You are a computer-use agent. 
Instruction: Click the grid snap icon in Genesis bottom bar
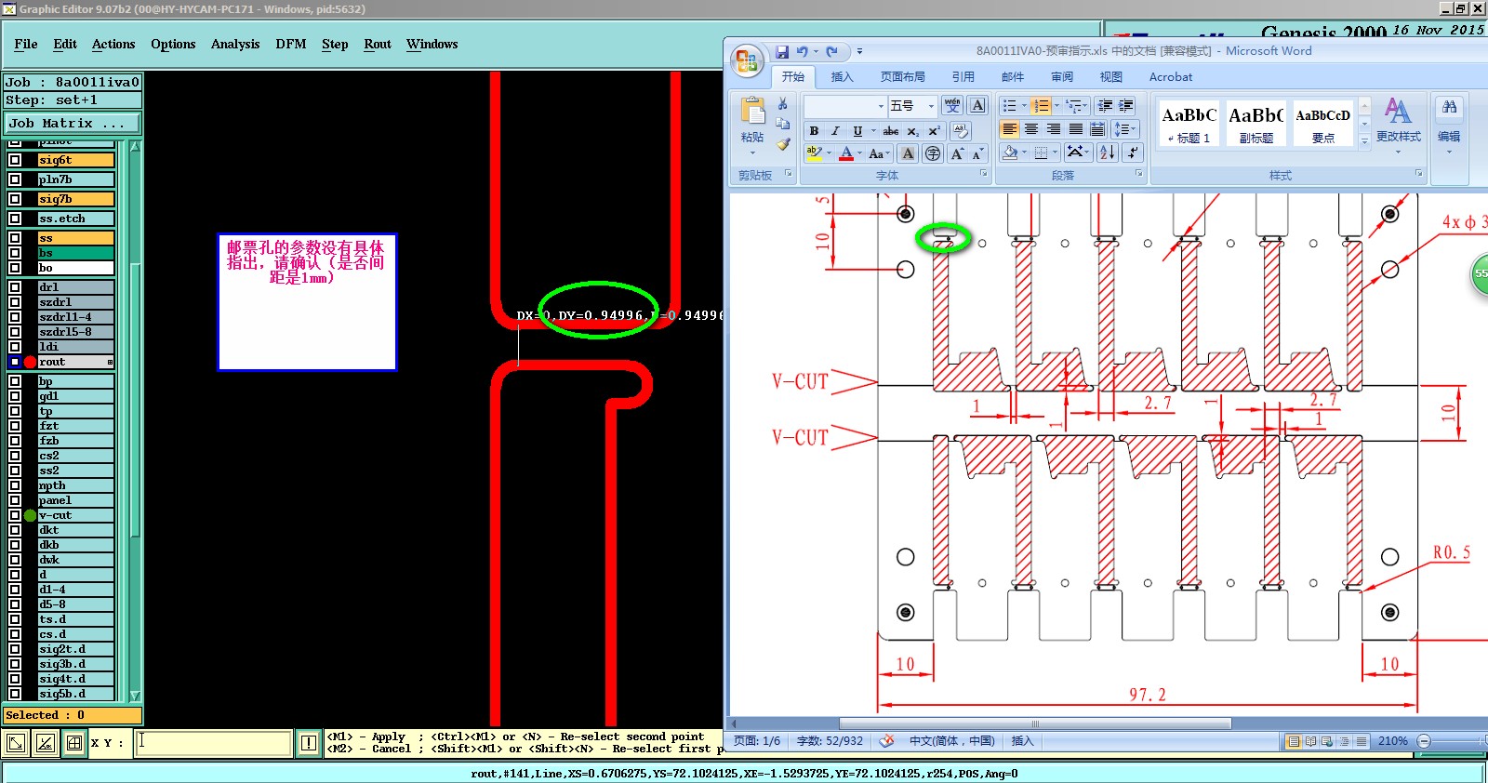point(74,742)
